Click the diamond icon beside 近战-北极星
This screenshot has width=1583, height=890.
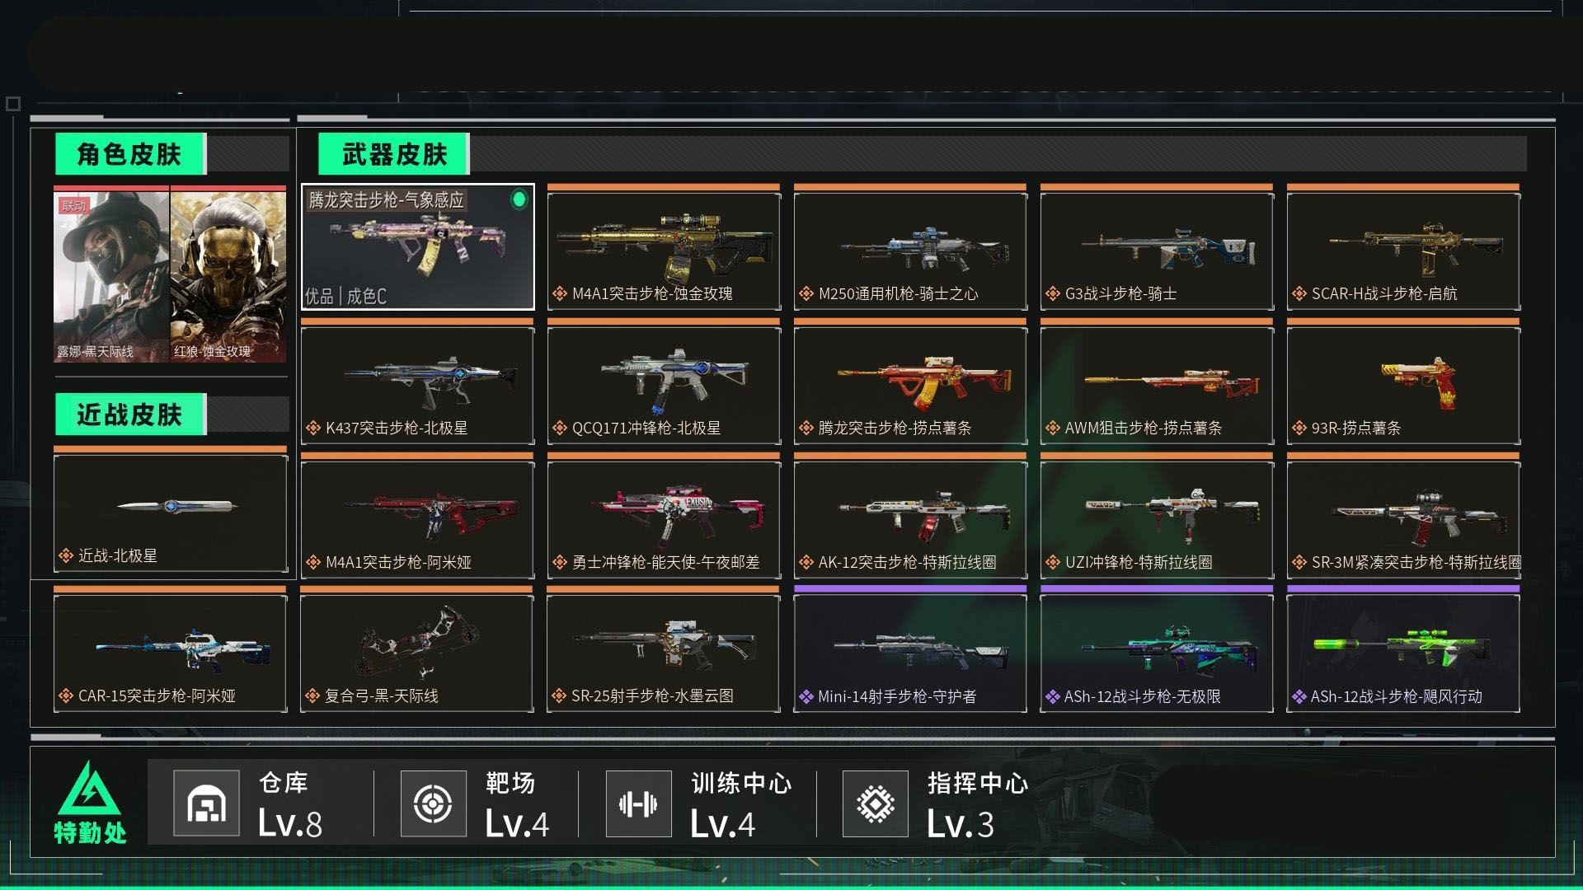pos(66,556)
